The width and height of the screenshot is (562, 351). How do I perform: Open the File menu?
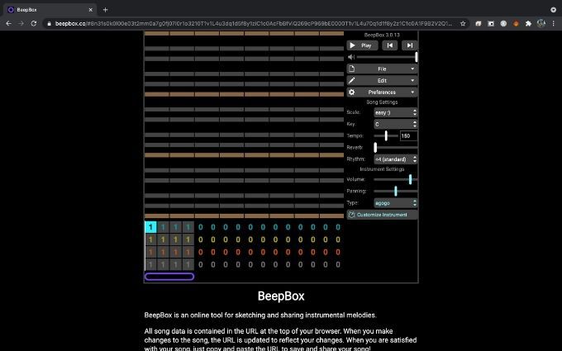point(382,69)
